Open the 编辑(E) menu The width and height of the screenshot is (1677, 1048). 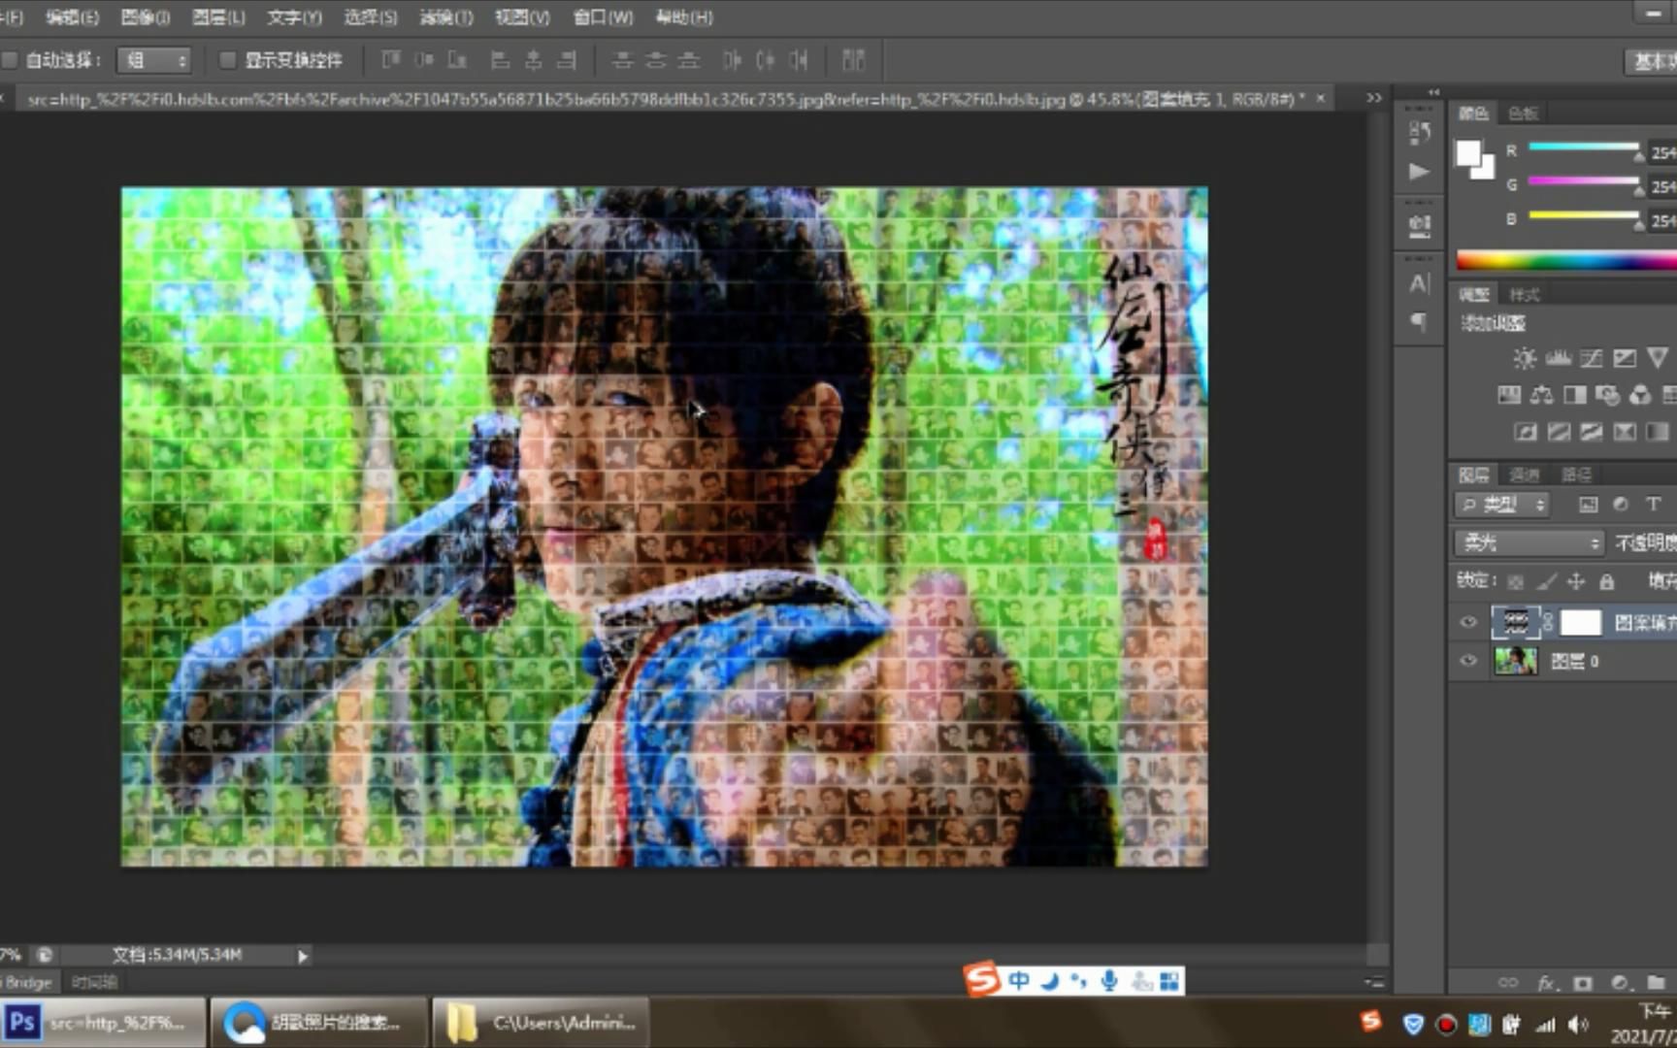[x=72, y=16]
